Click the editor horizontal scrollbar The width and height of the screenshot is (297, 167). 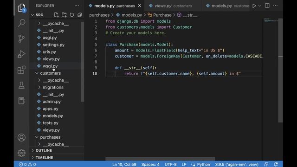point(160,159)
